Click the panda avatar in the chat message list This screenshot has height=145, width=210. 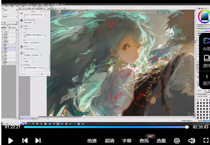pos(22,47)
